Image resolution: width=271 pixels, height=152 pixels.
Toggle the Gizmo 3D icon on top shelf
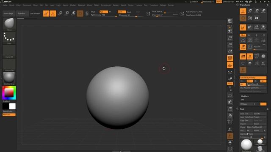(x=80, y=14)
